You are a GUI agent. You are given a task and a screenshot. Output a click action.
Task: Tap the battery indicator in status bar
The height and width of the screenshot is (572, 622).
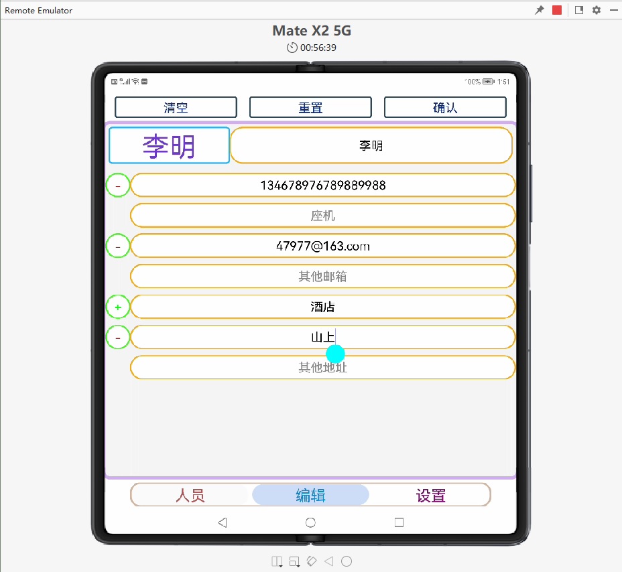tap(489, 82)
